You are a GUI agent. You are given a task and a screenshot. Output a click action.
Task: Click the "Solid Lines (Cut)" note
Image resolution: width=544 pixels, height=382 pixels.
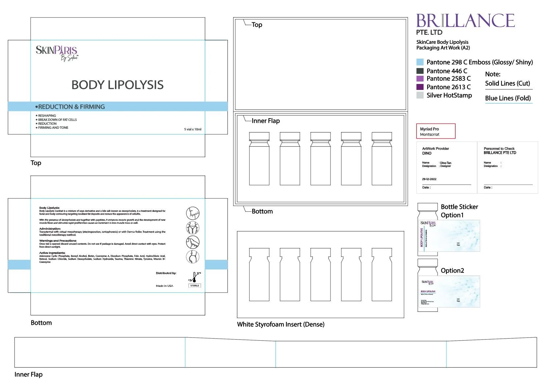(x=507, y=83)
